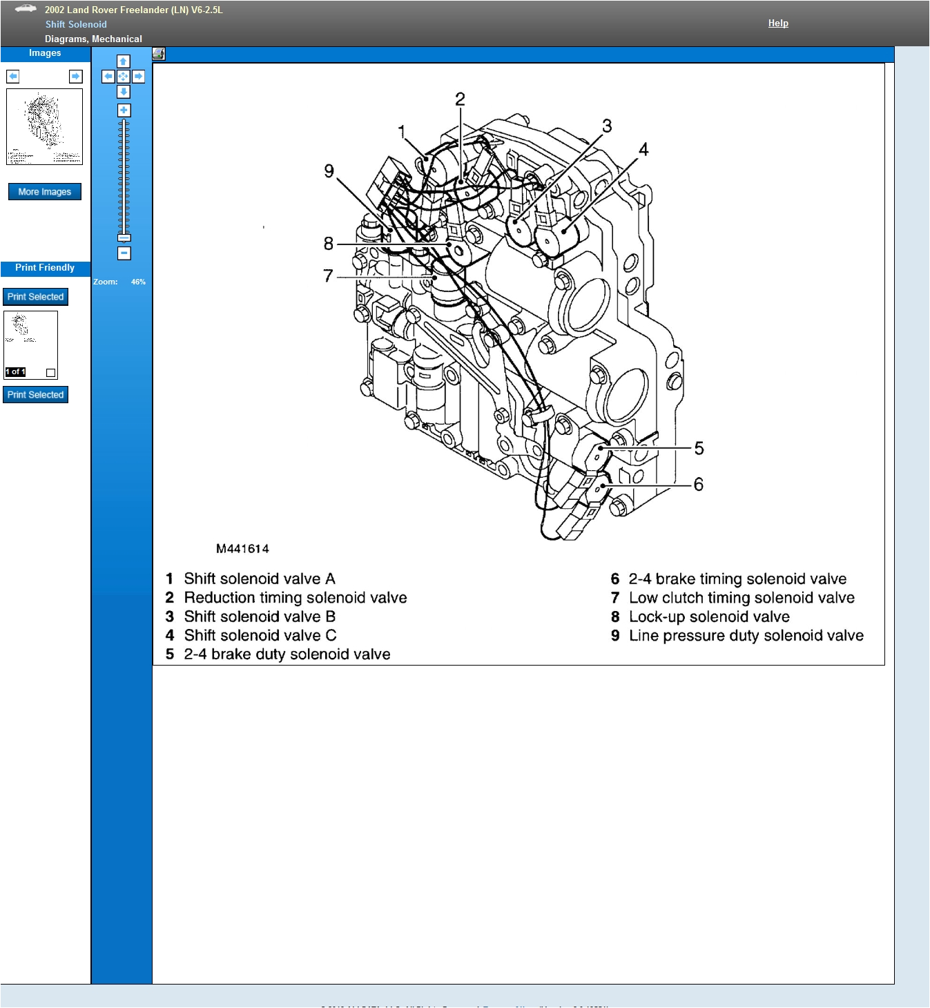Click the center pan/reset icon
Image resolution: width=930 pixels, height=1008 pixels.
(x=124, y=77)
